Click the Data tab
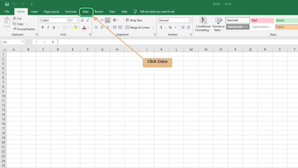This screenshot has height=168, width=298. [86, 12]
